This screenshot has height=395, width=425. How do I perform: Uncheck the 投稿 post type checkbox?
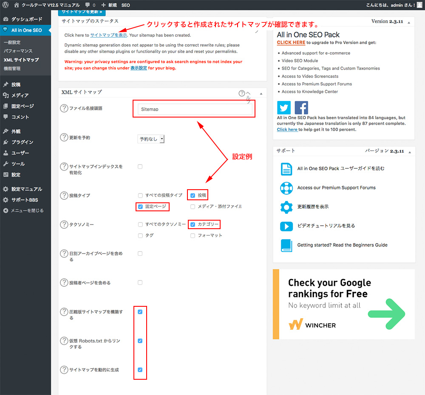pyautogui.click(x=193, y=195)
